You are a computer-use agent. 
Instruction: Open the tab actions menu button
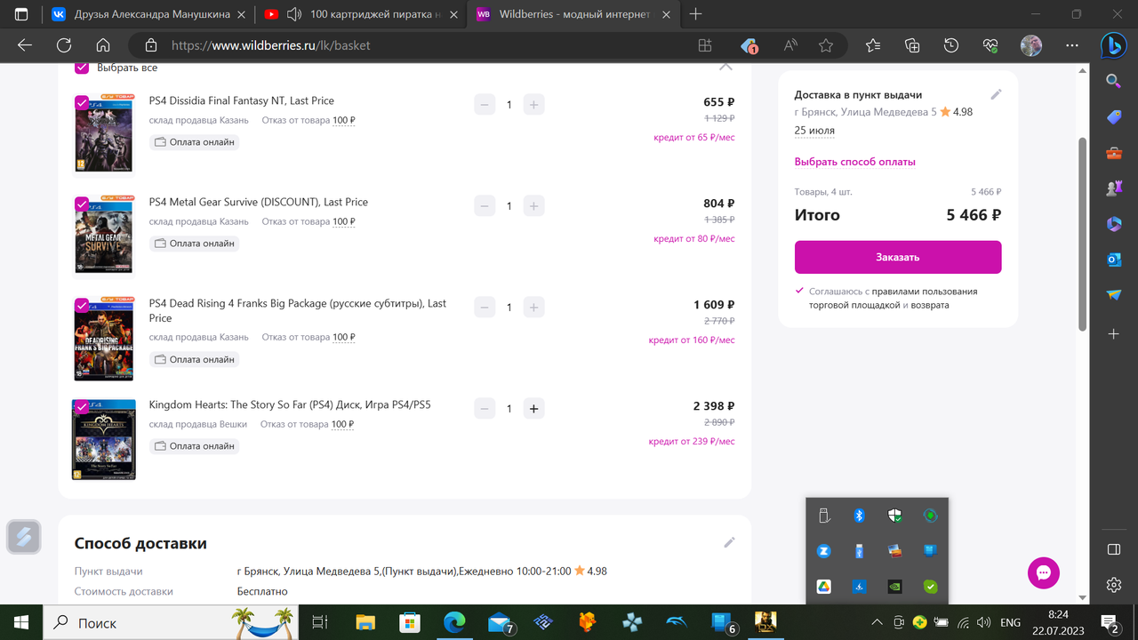21,14
